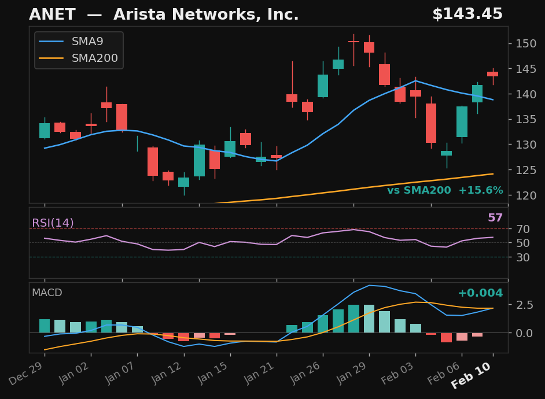Image resolution: width=545 pixels, height=399 pixels.
Task: Click the Jan 21 date label
Action: 259,373
